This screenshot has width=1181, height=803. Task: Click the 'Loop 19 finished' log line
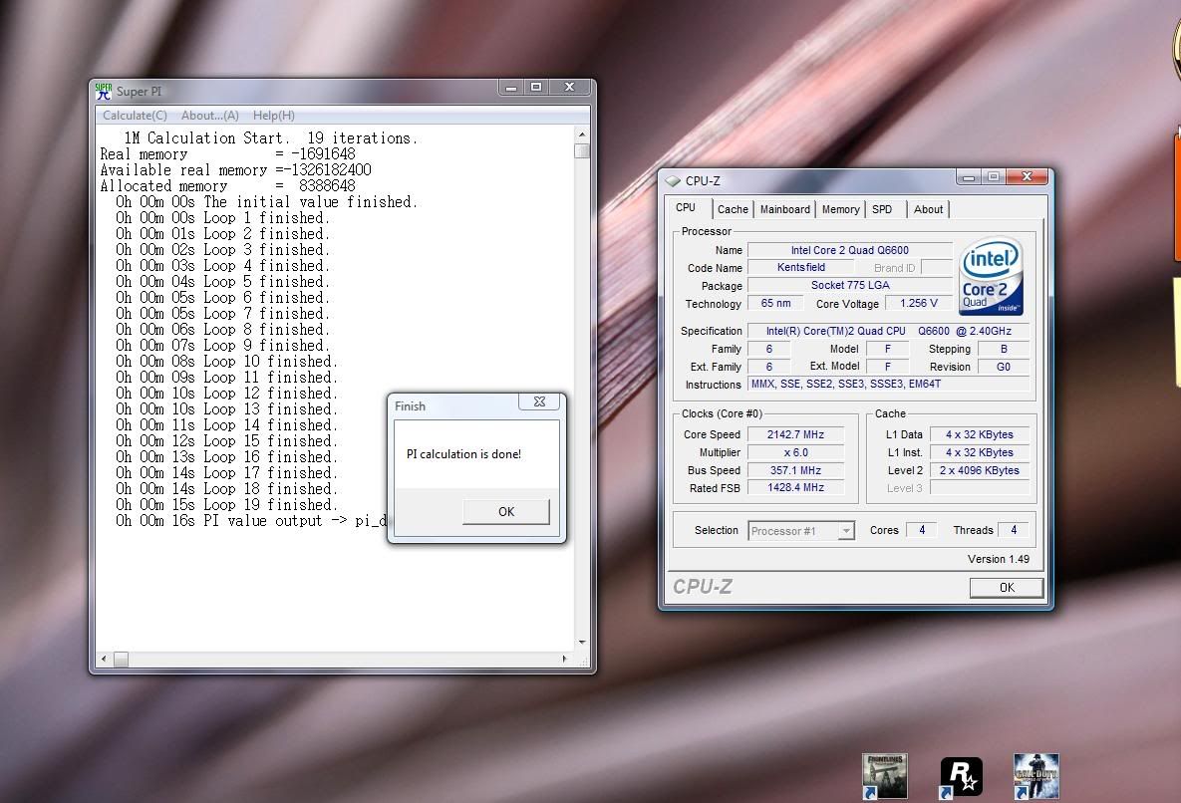tap(226, 505)
